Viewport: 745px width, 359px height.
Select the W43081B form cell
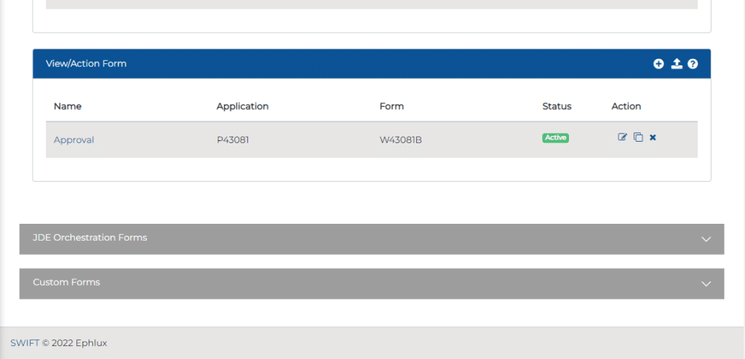point(400,140)
